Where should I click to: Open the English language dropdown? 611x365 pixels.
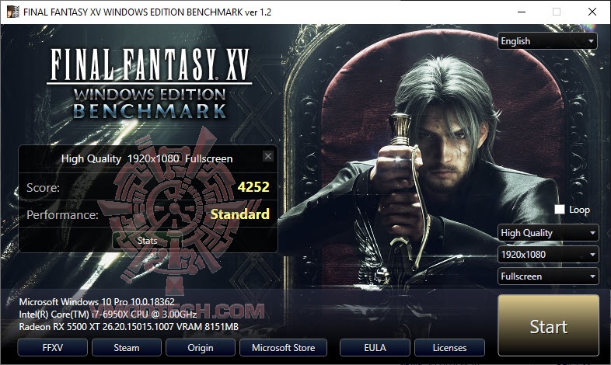pos(547,41)
